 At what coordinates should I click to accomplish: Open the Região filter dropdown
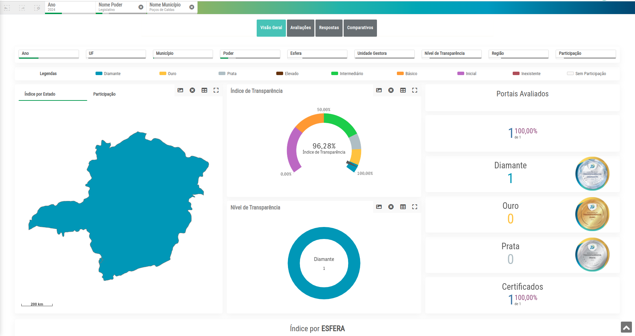[x=519, y=53]
